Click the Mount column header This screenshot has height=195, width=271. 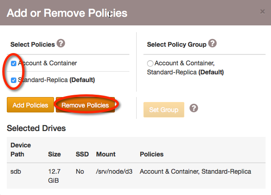[x=106, y=154]
